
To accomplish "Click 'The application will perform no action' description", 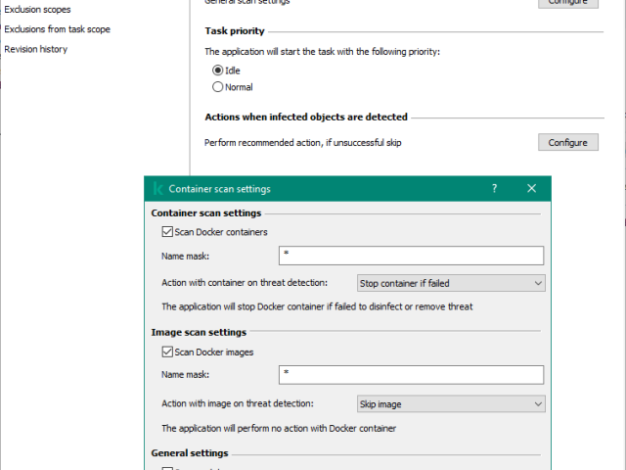I will (x=279, y=429).
